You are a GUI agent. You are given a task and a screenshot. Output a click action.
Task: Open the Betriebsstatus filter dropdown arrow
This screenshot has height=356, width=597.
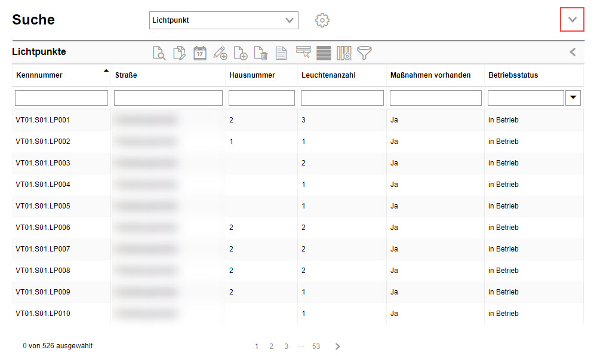coord(573,98)
